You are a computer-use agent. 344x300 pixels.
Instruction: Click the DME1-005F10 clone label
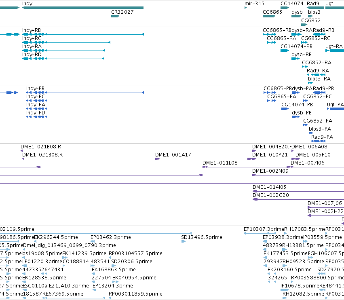tap(313, 155)
